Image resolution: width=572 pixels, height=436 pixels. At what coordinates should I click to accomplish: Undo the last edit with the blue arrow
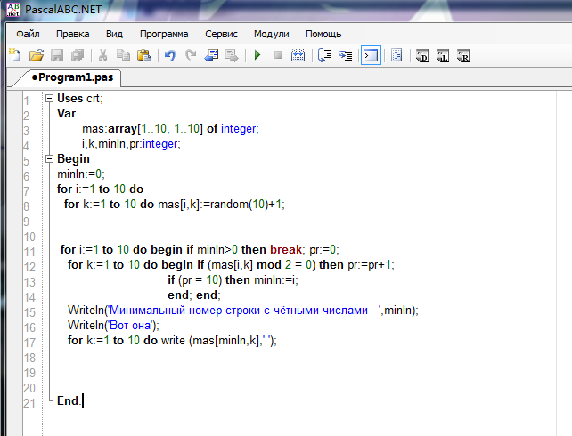(x=169, y=55)
